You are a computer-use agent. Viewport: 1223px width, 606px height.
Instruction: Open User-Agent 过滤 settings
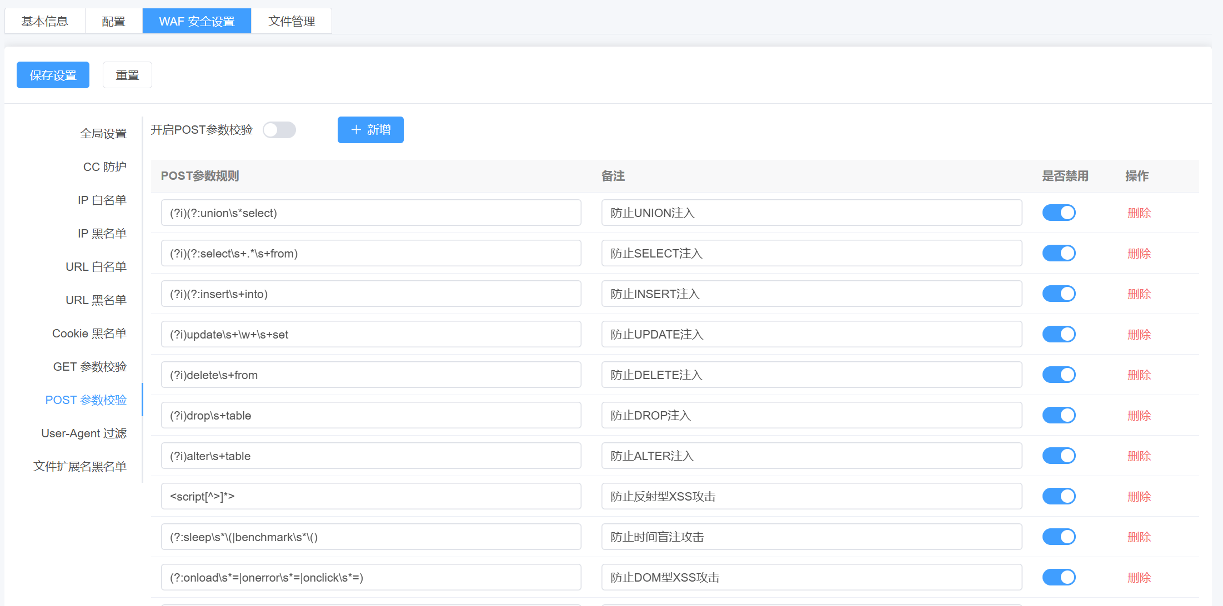coord(84,433)
